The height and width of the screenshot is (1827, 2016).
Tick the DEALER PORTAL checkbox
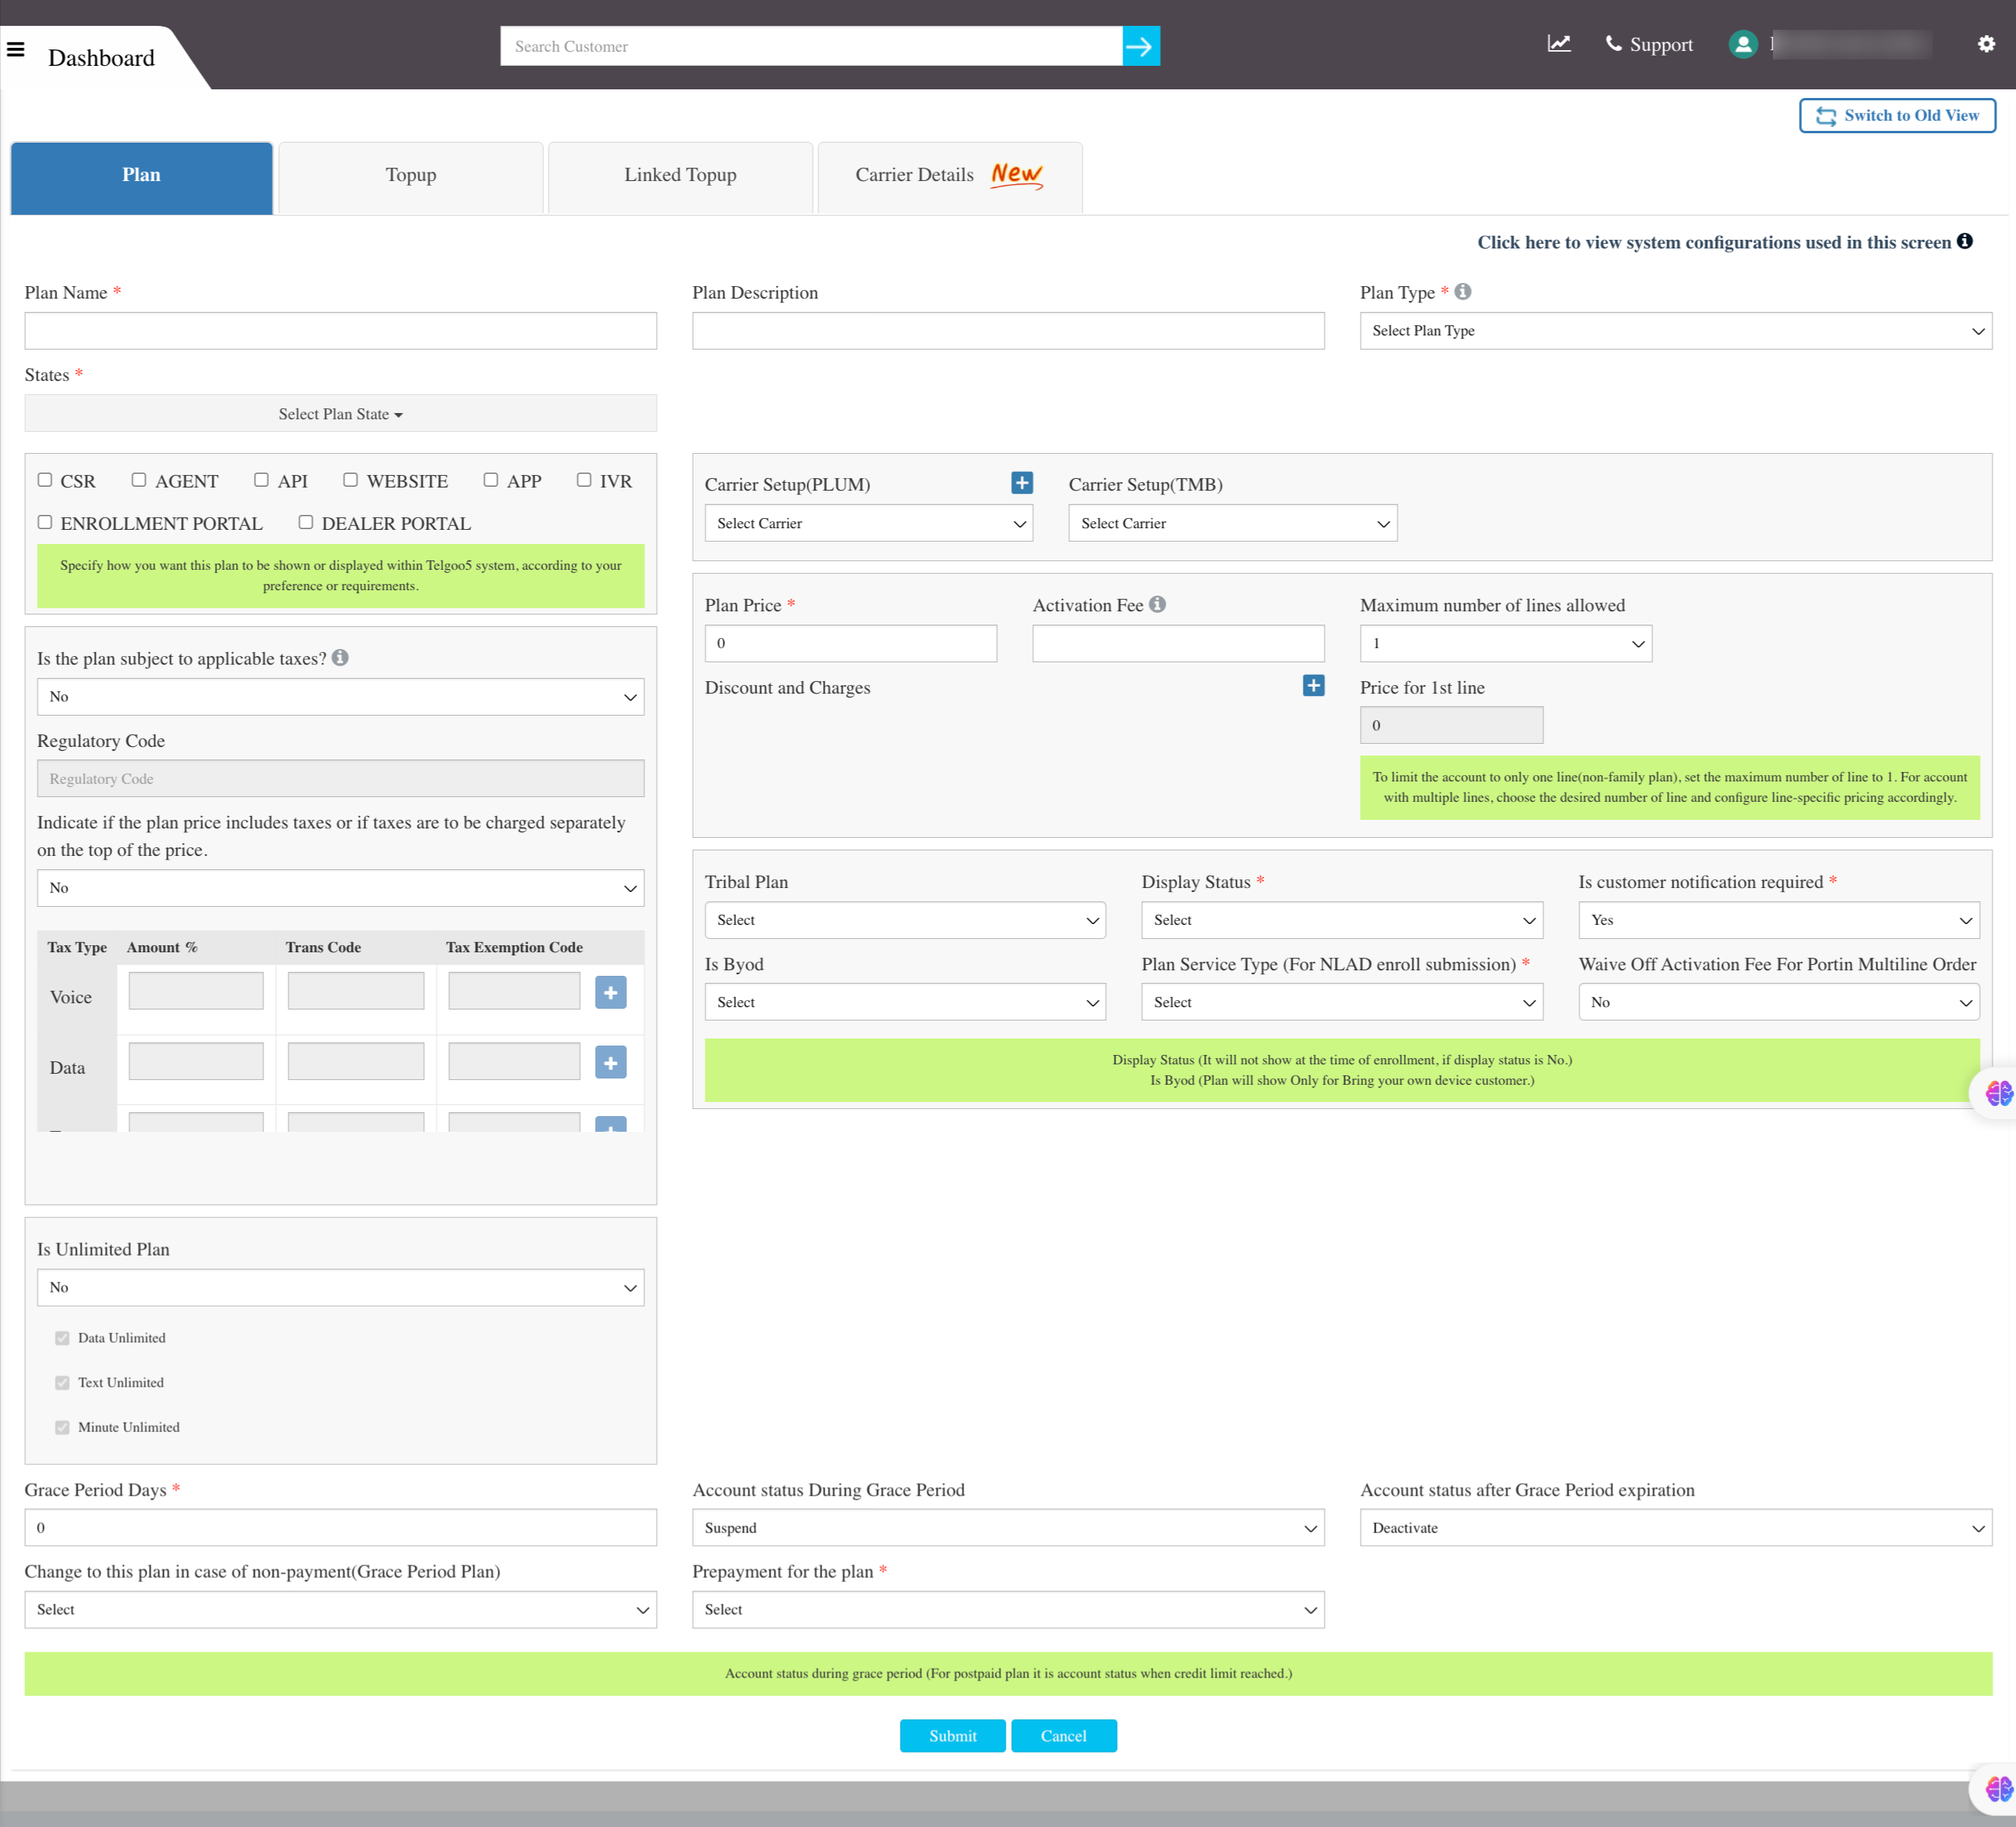[306, 522]
